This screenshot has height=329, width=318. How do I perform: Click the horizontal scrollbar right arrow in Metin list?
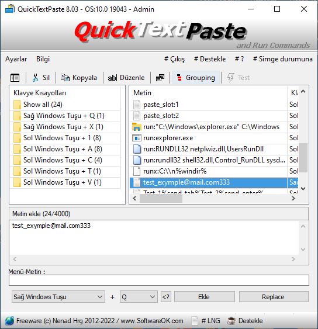click(293, 198)
